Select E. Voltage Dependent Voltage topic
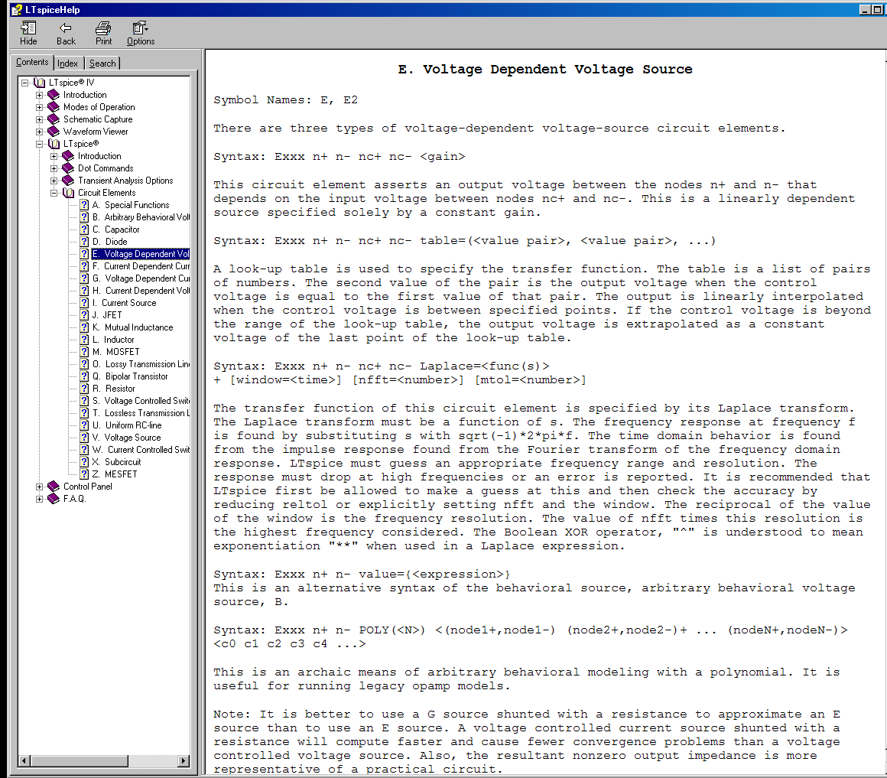 [x=140, y=254]
